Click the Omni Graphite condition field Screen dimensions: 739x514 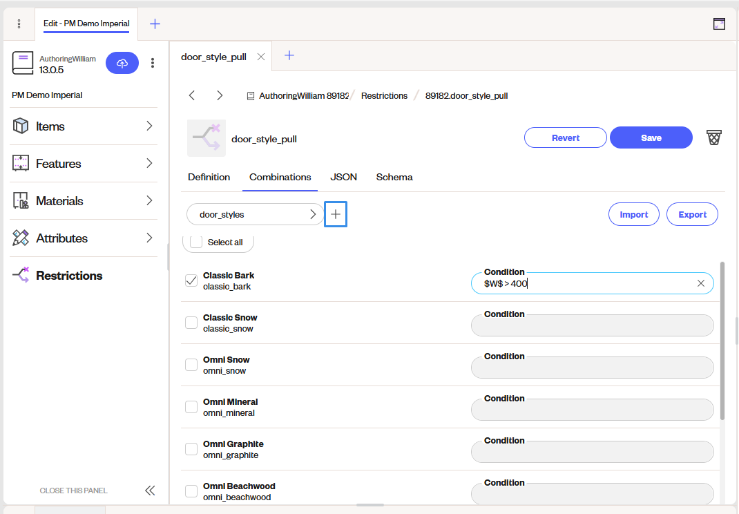tap(592, 452)
